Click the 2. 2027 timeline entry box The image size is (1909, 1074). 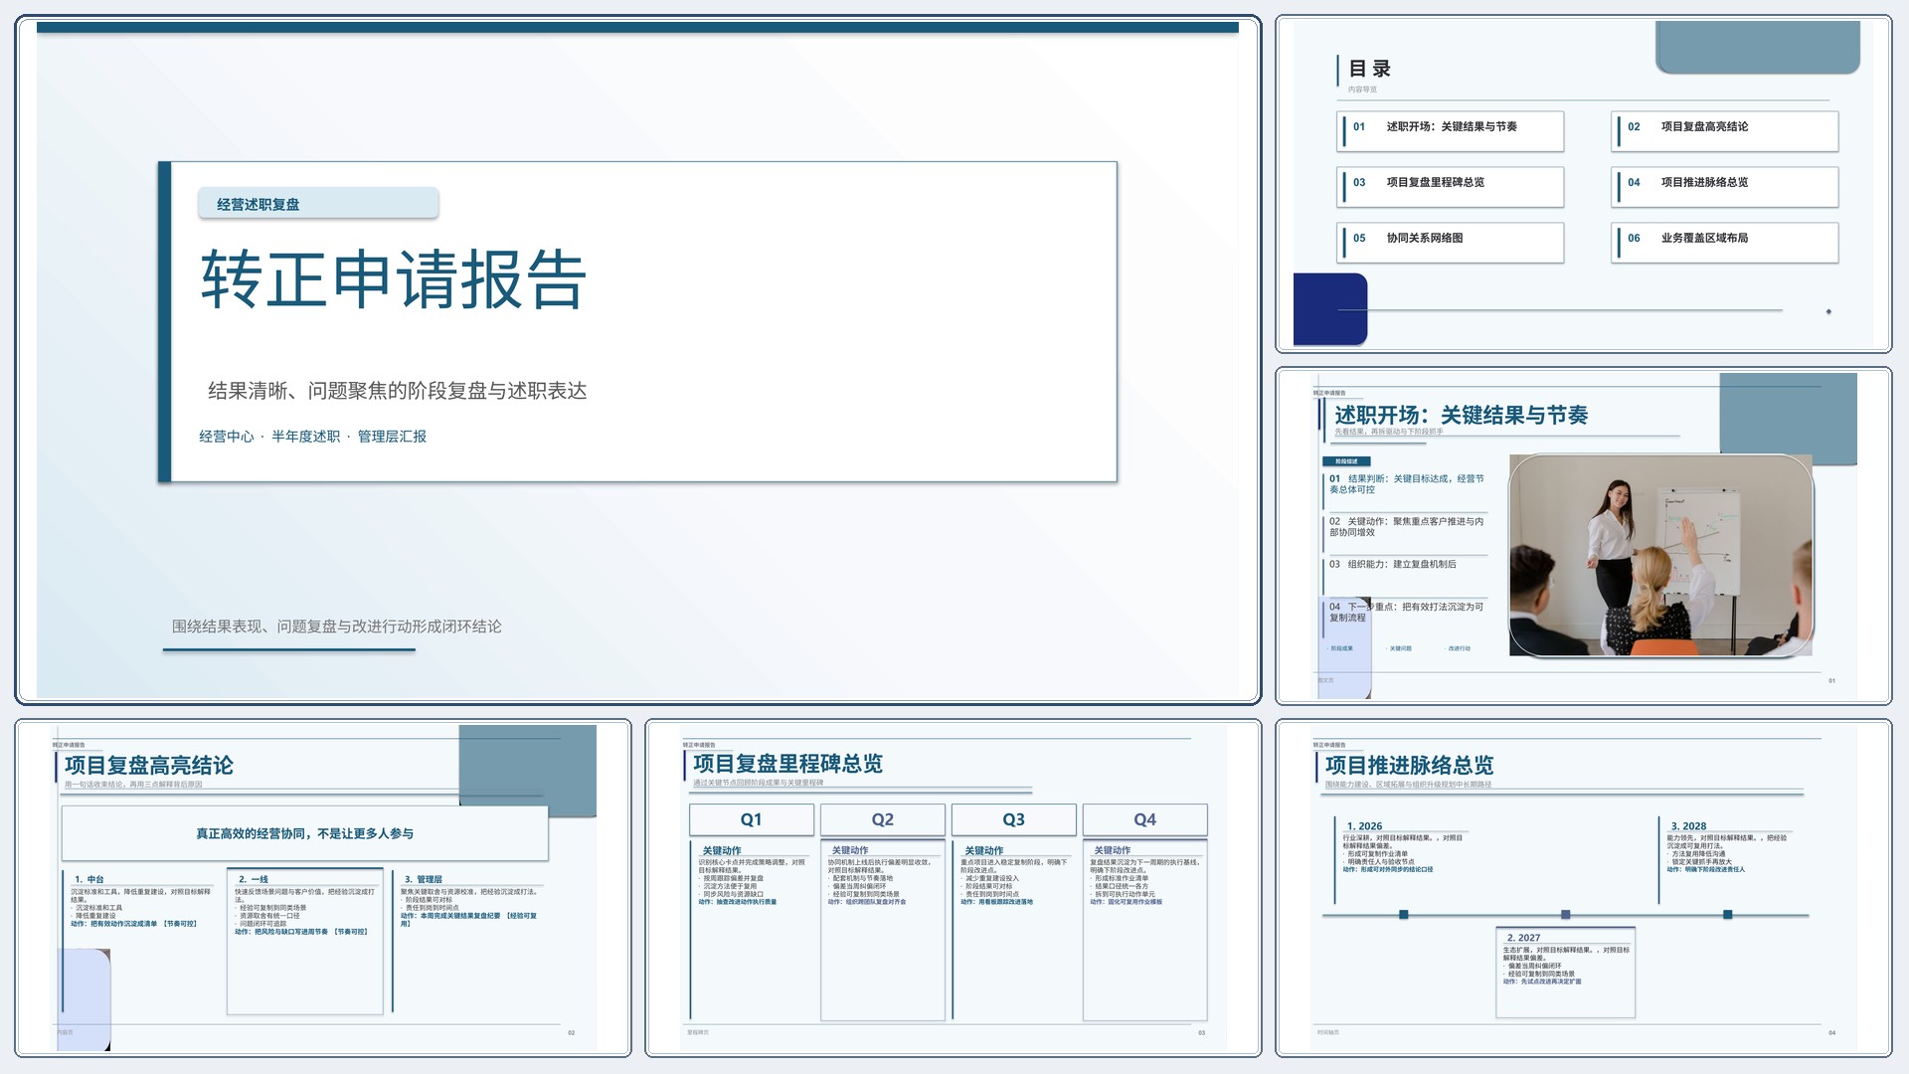(x=1566, y=973)
